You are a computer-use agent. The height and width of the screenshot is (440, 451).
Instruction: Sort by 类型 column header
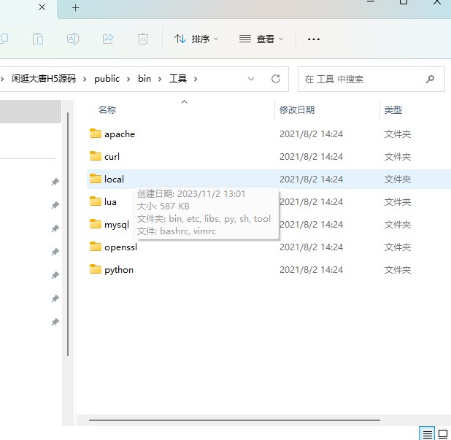point(393,110)
